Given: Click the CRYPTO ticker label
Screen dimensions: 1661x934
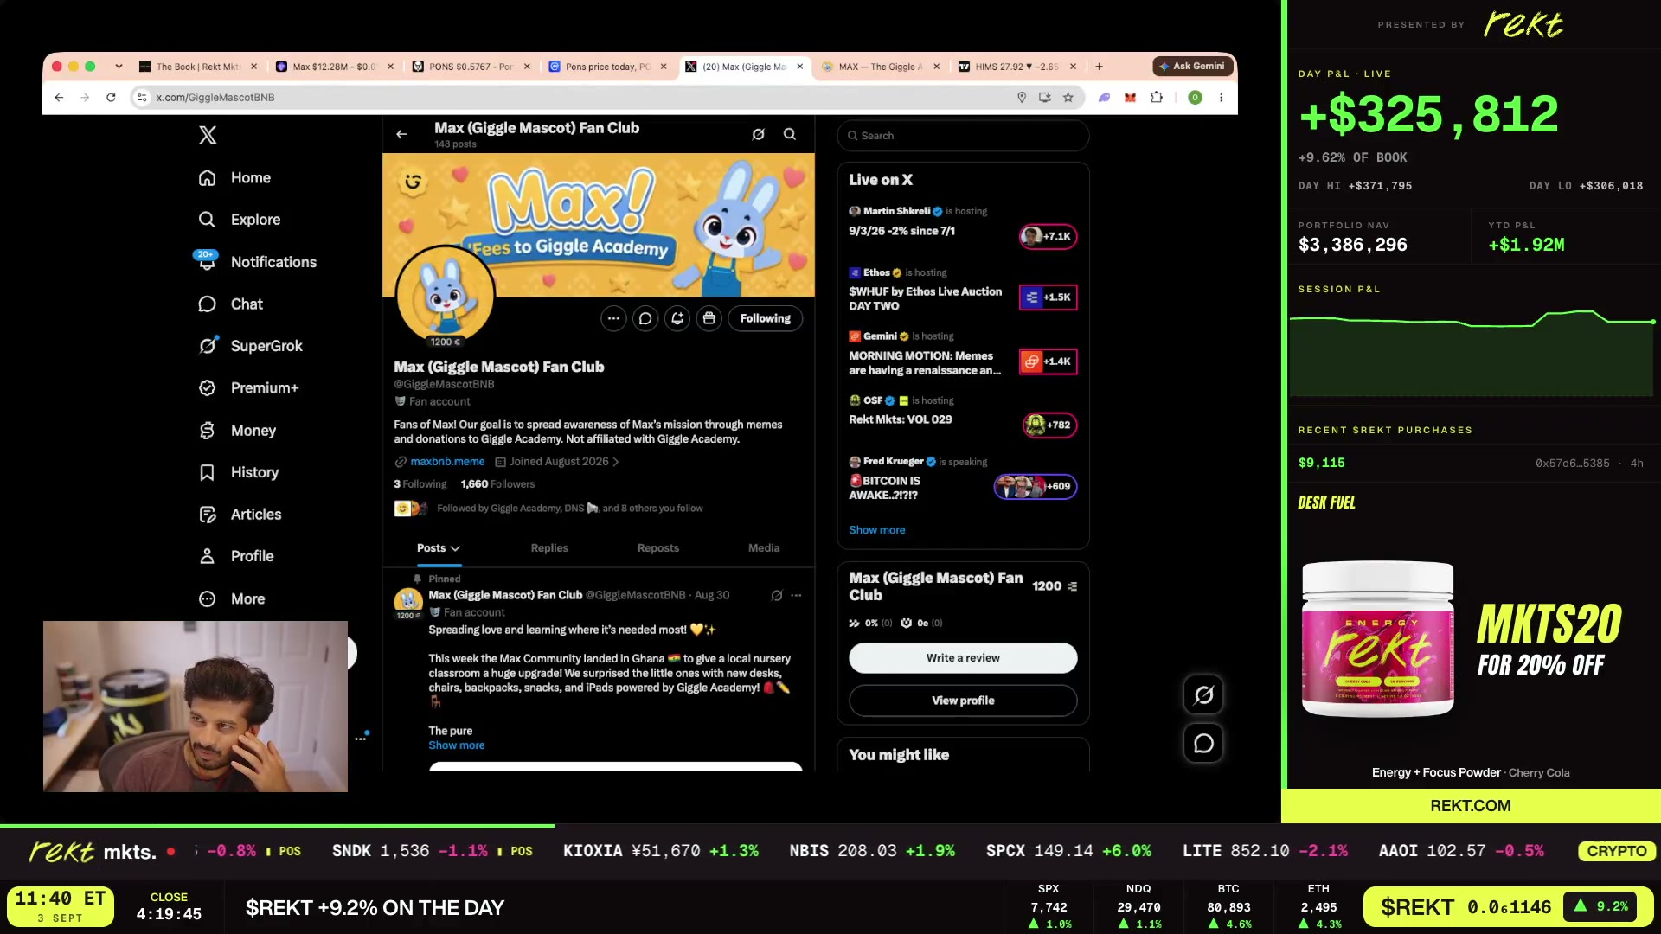Looking at the screenshot, I should pyautogui.click(x=1616, y=851).
